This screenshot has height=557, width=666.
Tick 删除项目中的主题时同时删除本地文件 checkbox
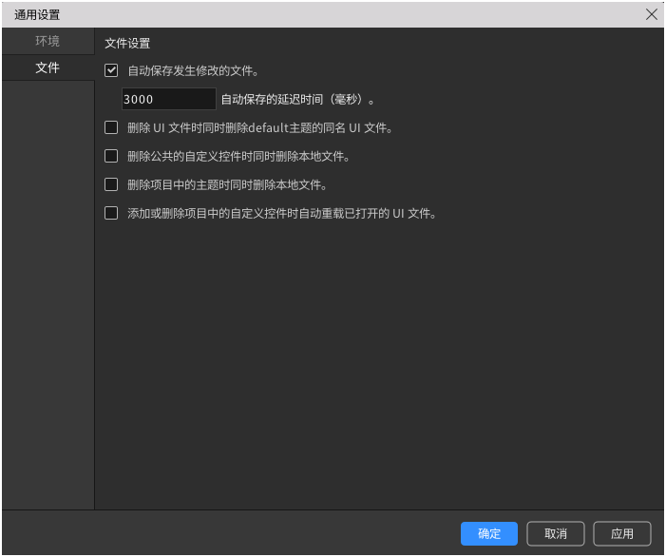tap(111, 184)
